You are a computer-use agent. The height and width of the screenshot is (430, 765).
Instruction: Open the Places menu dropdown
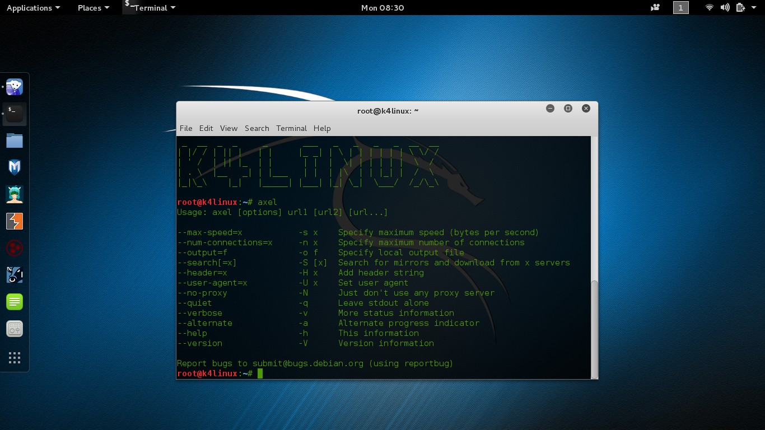(93, 8)
